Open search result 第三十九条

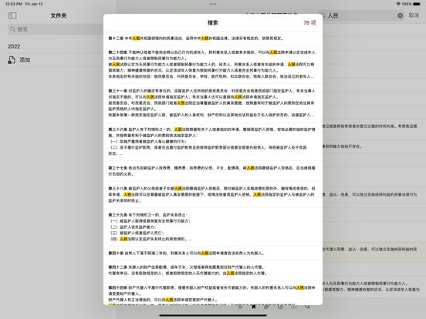pos(213,227)
